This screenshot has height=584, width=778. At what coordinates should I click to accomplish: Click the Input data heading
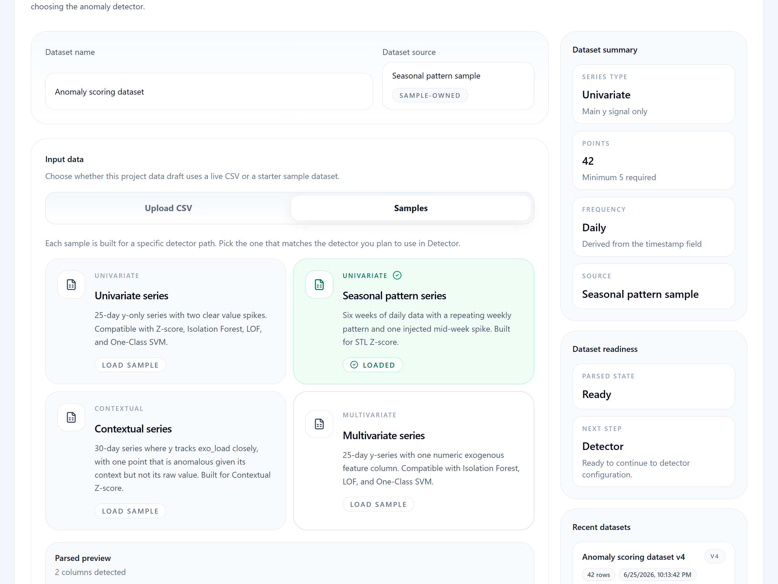(64, 159)
